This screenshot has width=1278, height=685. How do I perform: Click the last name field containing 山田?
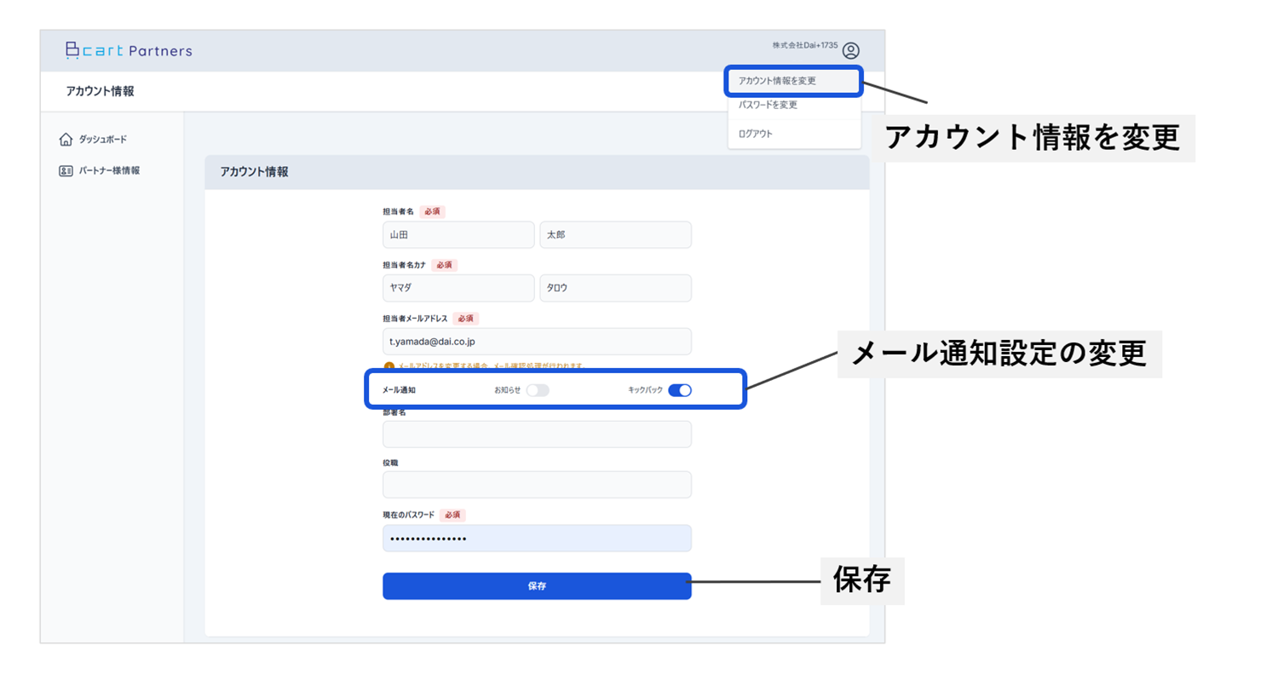(458, 235)
